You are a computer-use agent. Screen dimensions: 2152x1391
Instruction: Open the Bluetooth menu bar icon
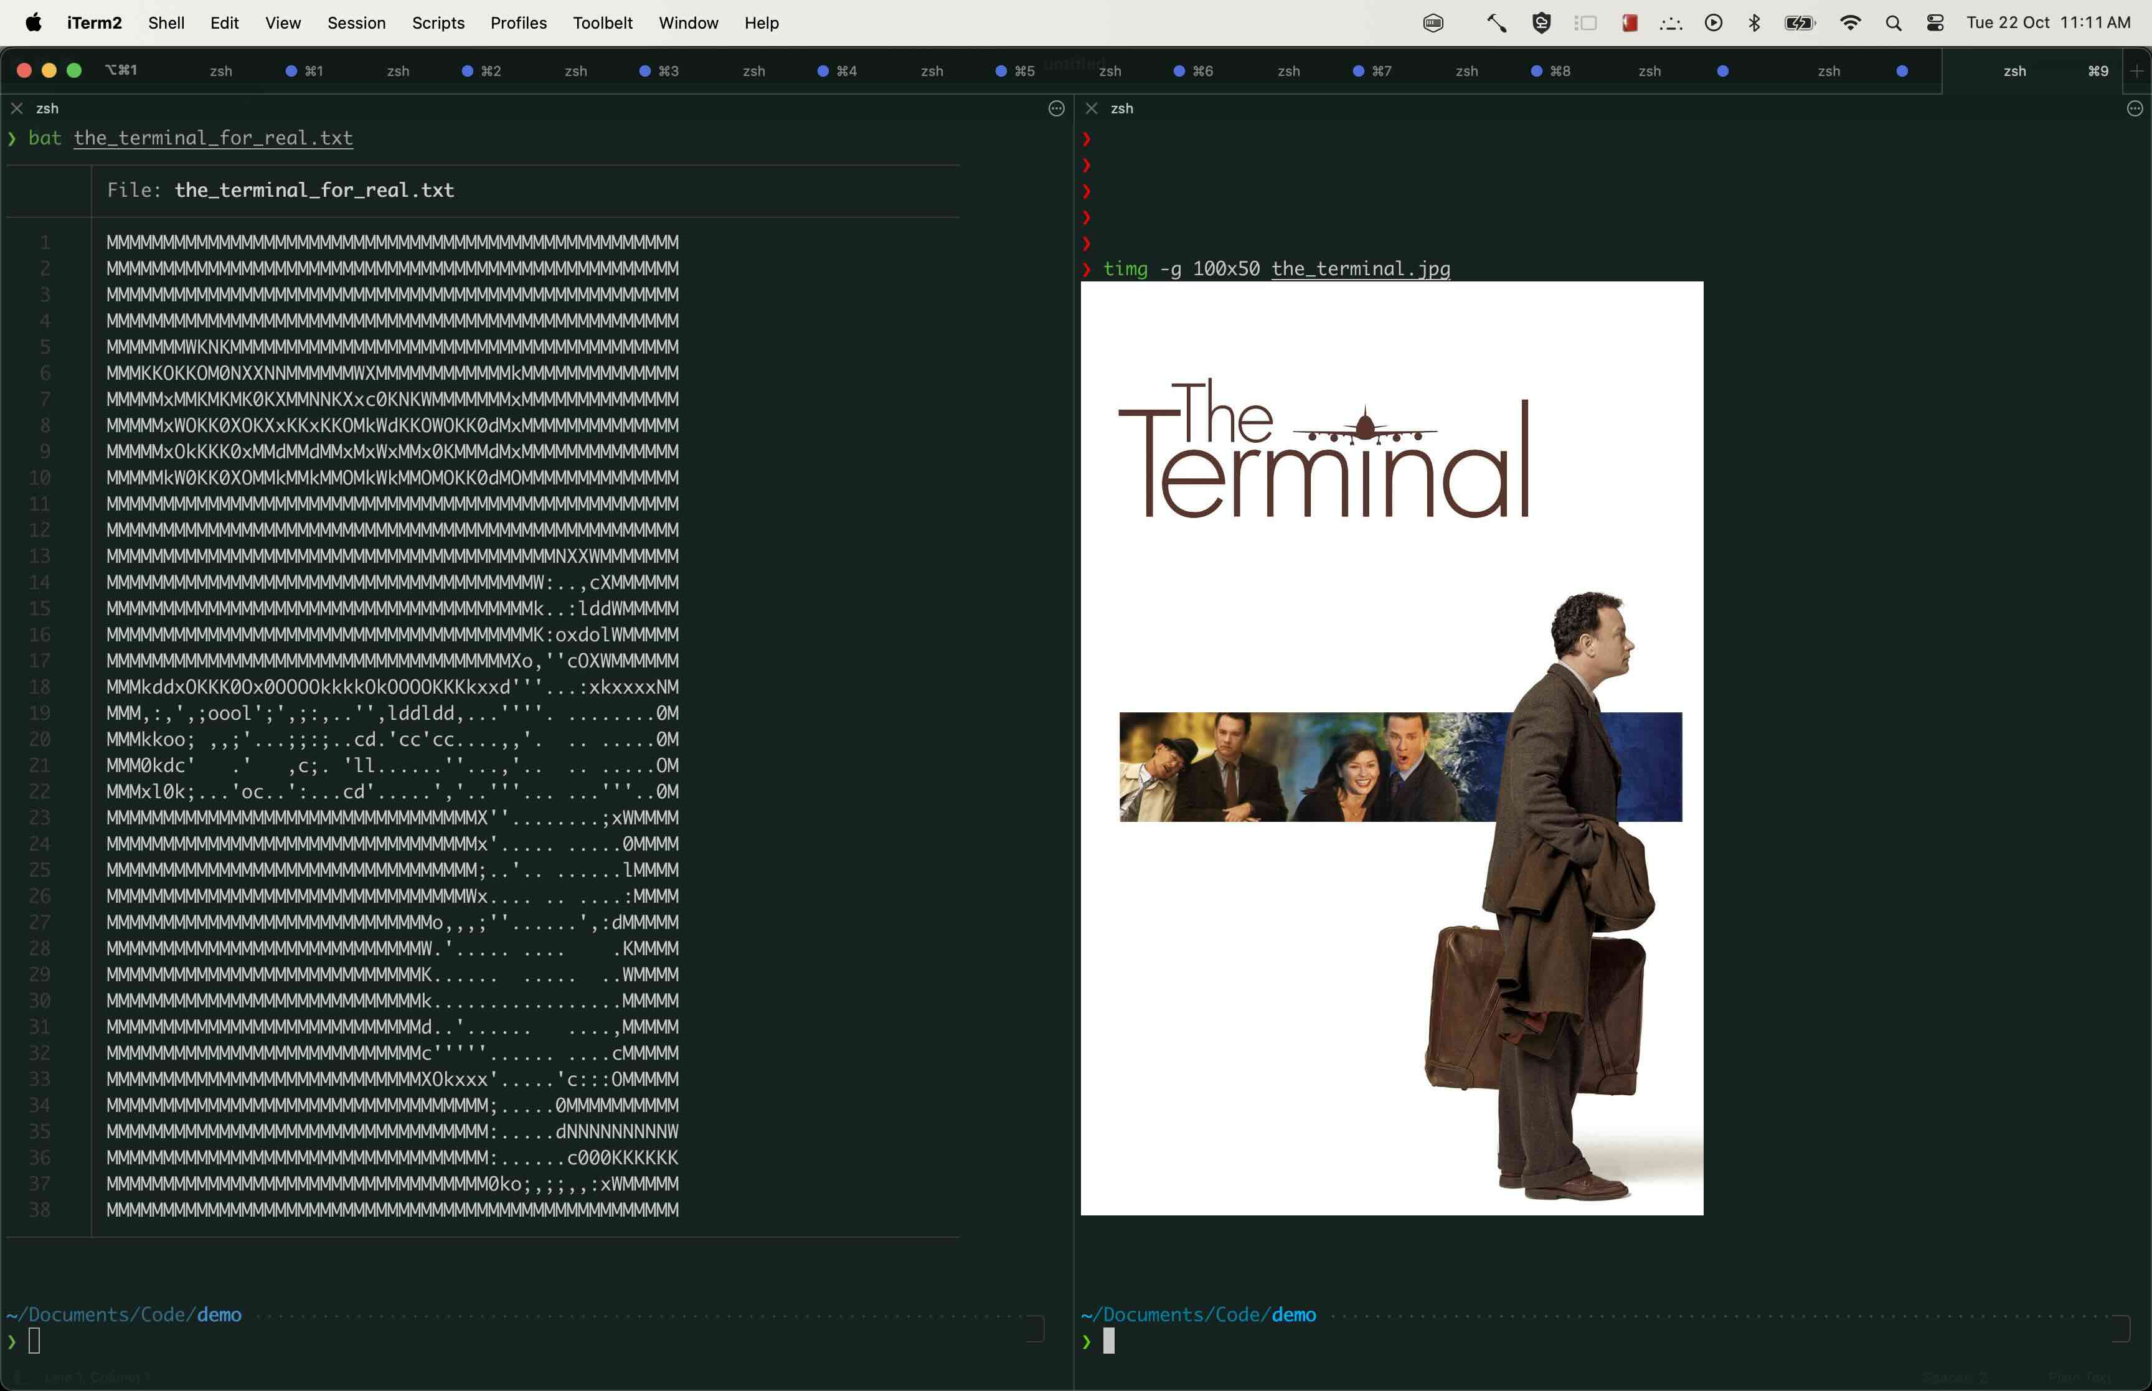[x=1753, y=22]
